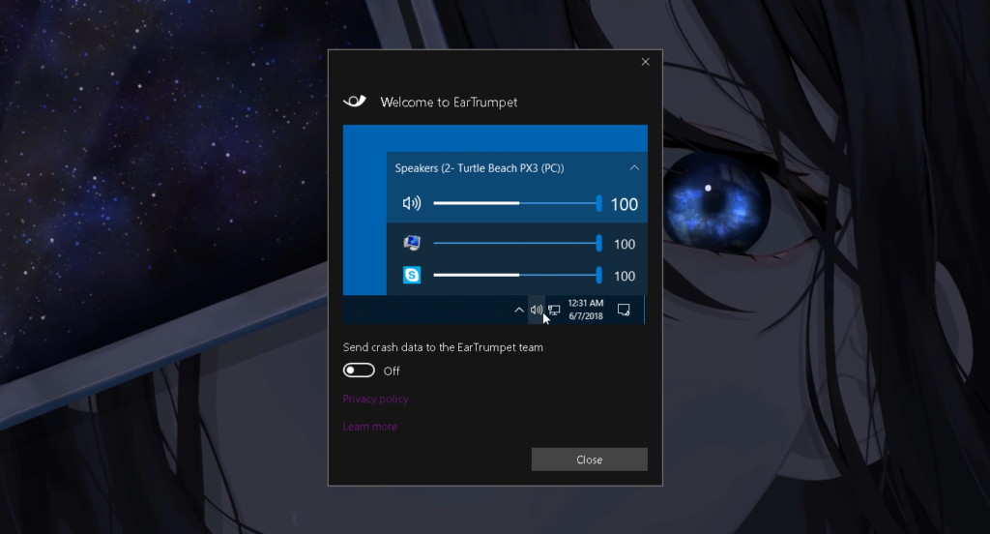
Task: Adjust the system sounds volume slider
Action: (517, 243)
